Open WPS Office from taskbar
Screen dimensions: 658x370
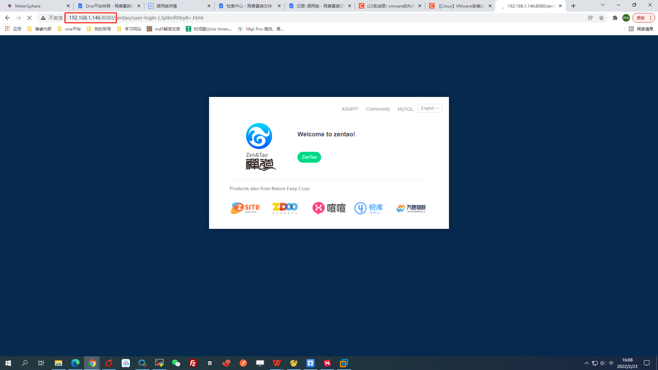tap(277, 363)
